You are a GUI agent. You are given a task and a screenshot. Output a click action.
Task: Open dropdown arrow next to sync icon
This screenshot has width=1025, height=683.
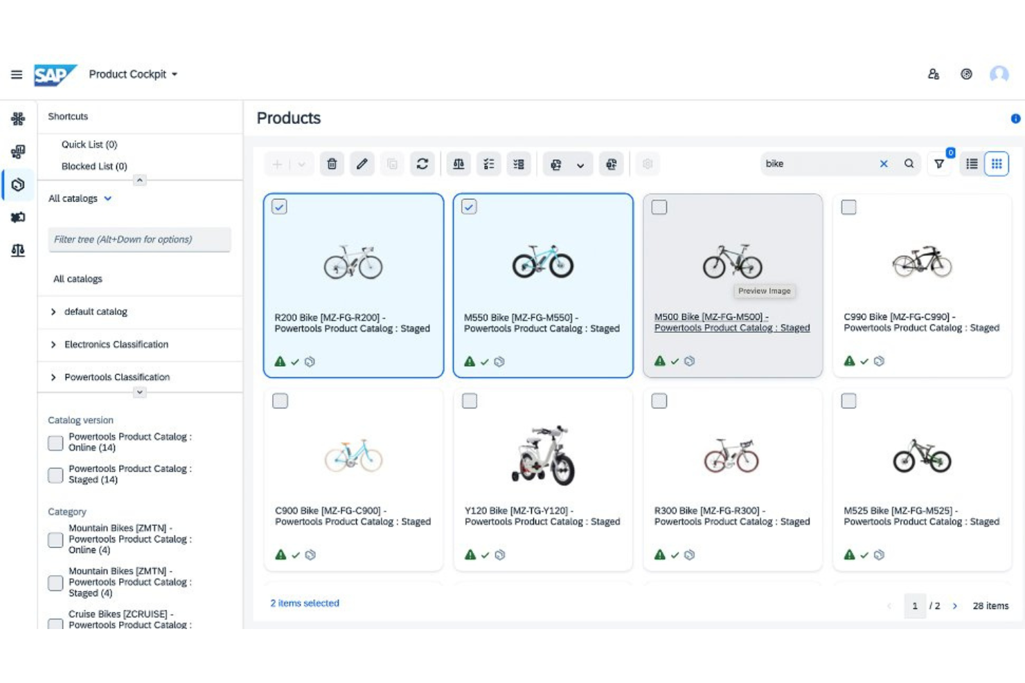coord(580,165)
